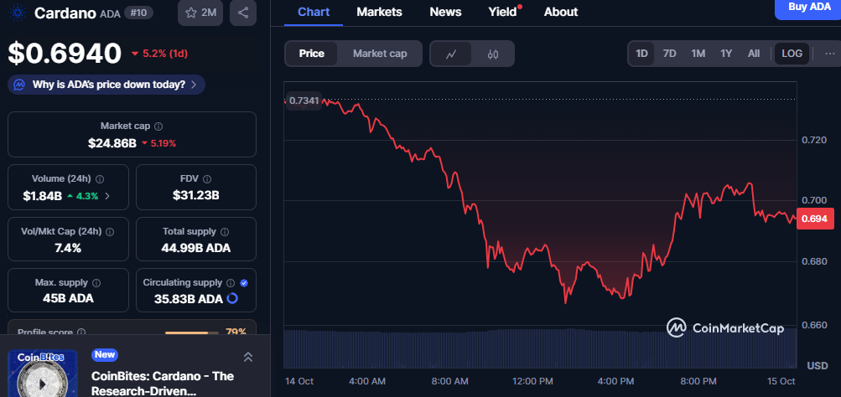Click the share icon beside the watchlist star
This screenshot has height=397, width=841.
click(242, 13)
